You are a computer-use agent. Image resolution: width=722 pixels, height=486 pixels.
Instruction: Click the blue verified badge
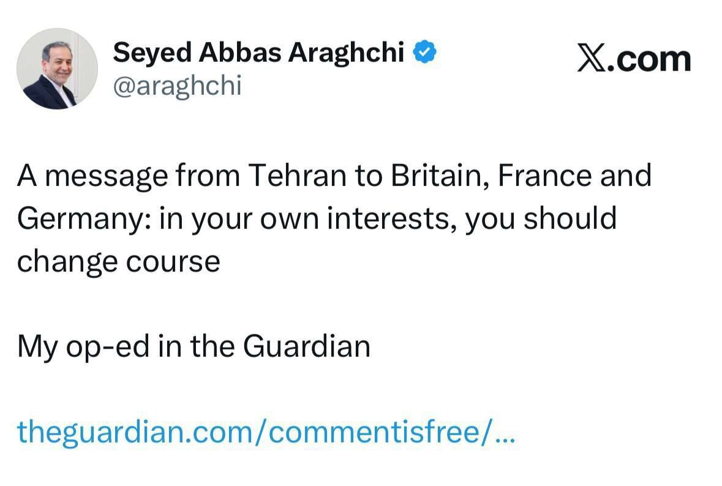tap(424, 54)
